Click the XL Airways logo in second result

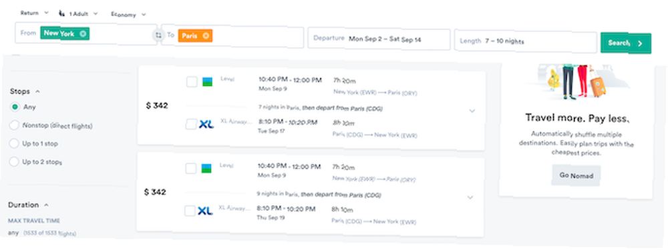[205, 211]
